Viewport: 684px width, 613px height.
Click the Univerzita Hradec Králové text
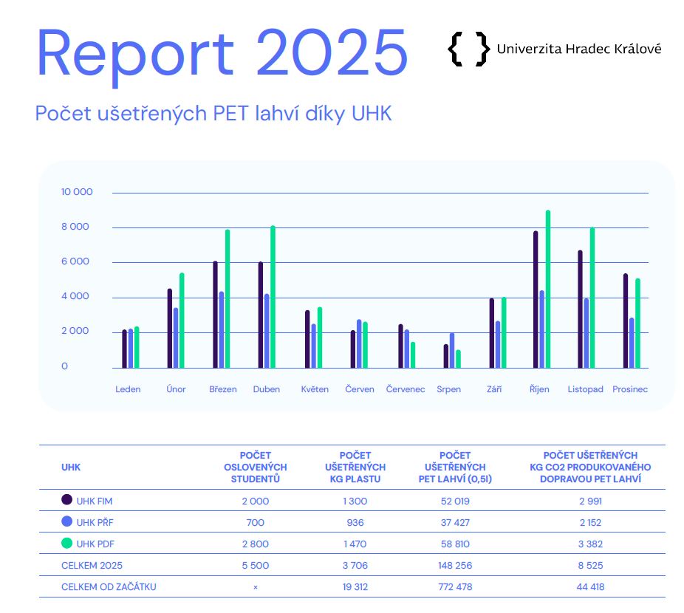coord(579,49)
